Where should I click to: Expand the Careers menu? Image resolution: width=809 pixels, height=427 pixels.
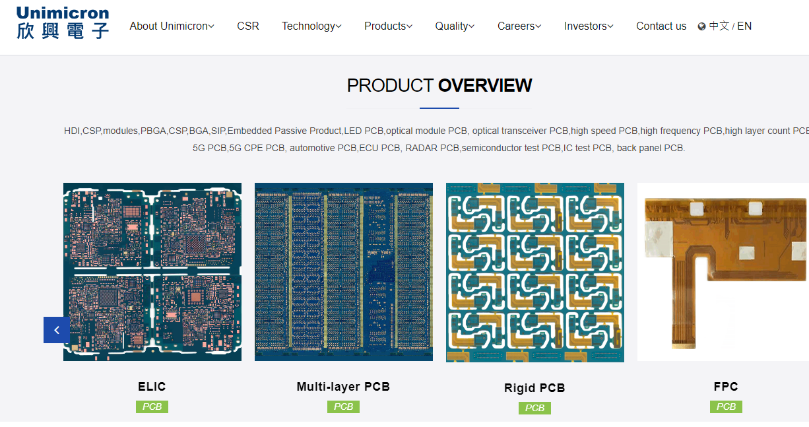pyautogui.click(x=519, y=26)
